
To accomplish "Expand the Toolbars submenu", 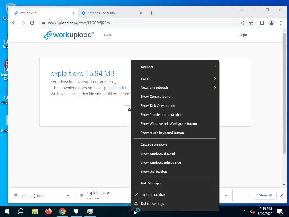I will click(175, 67).
